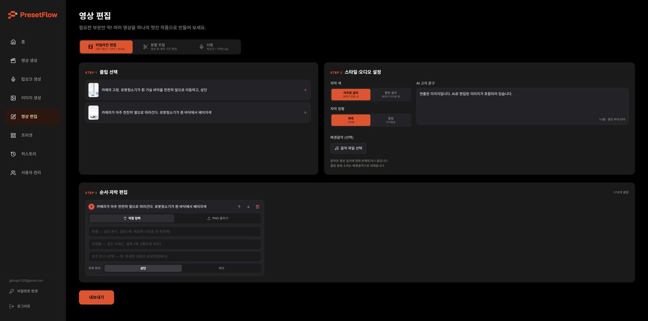Select 밝은 글자 subtitle color option

tap(391, 95)
